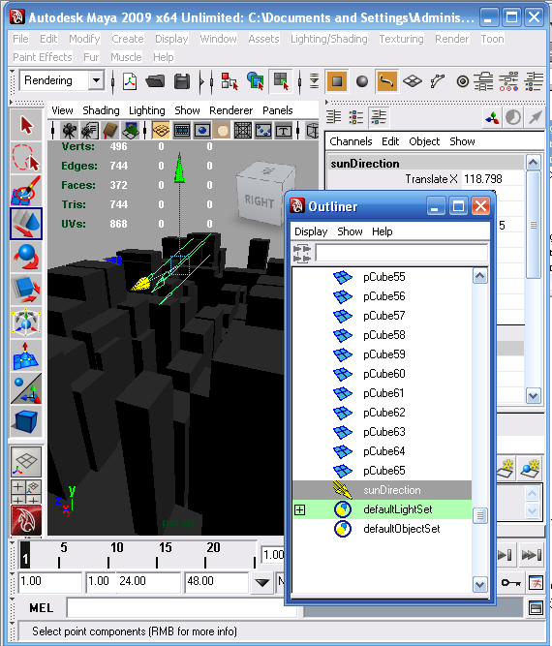Image resolution: width=552 pixels, height=646 pixels.
Task: Open the Rendering menu set dropdown
Action: 96,80
